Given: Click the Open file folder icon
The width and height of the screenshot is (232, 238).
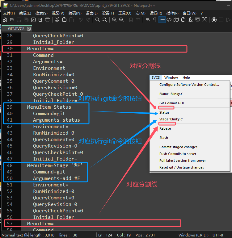Looking at the screenshot, I should (12, 20).
